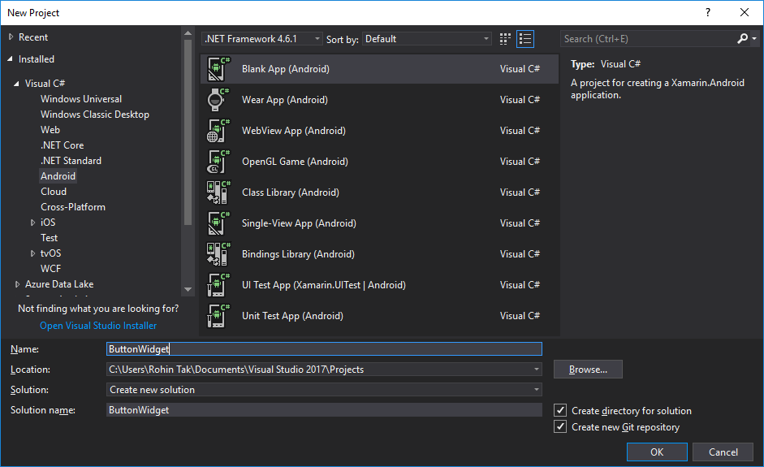Screen dimensions: 764x467
Task: Select the Cloud category
Action: [x=54, y=192]
